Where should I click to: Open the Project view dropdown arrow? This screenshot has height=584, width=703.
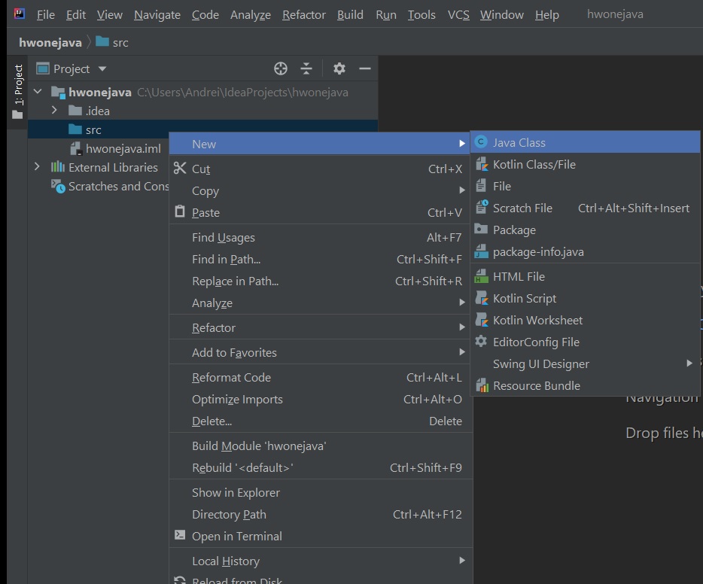[102, 68]
